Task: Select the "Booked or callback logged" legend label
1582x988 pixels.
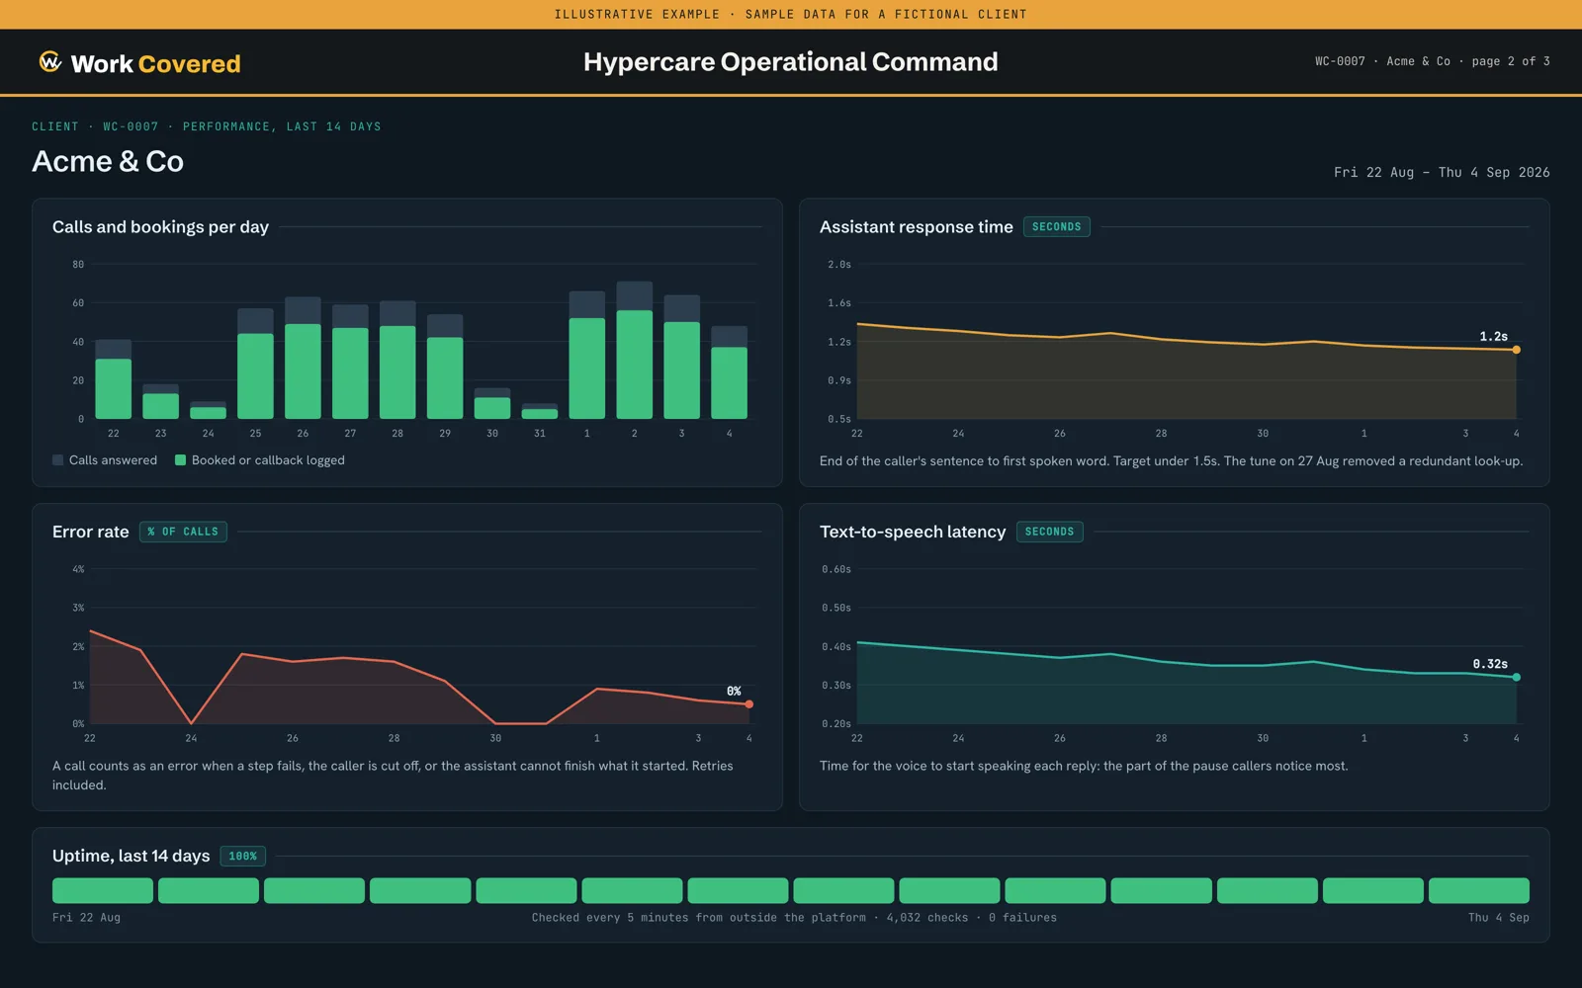Action: pos(268,460)
